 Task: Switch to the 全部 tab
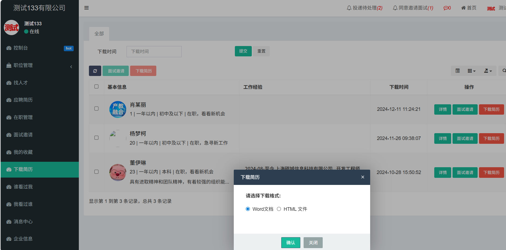coord(99,34)
